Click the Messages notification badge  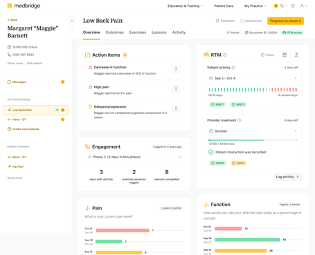[62, 82]
